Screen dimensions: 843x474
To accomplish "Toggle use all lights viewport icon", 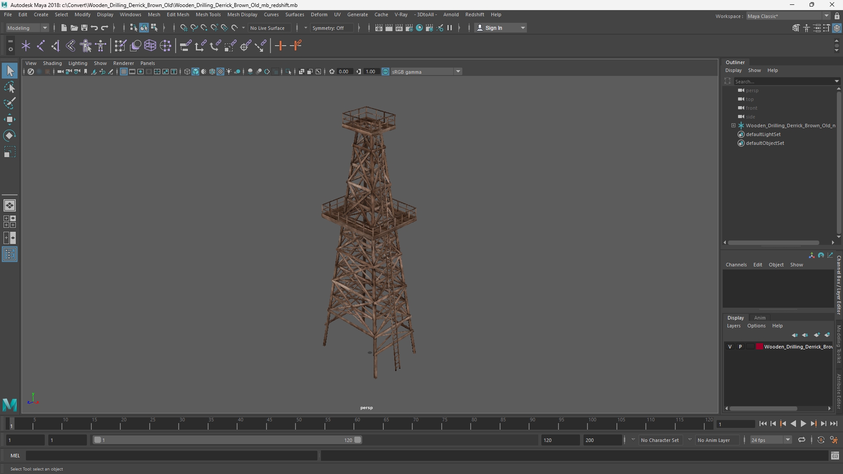I will tap(229, 72).
